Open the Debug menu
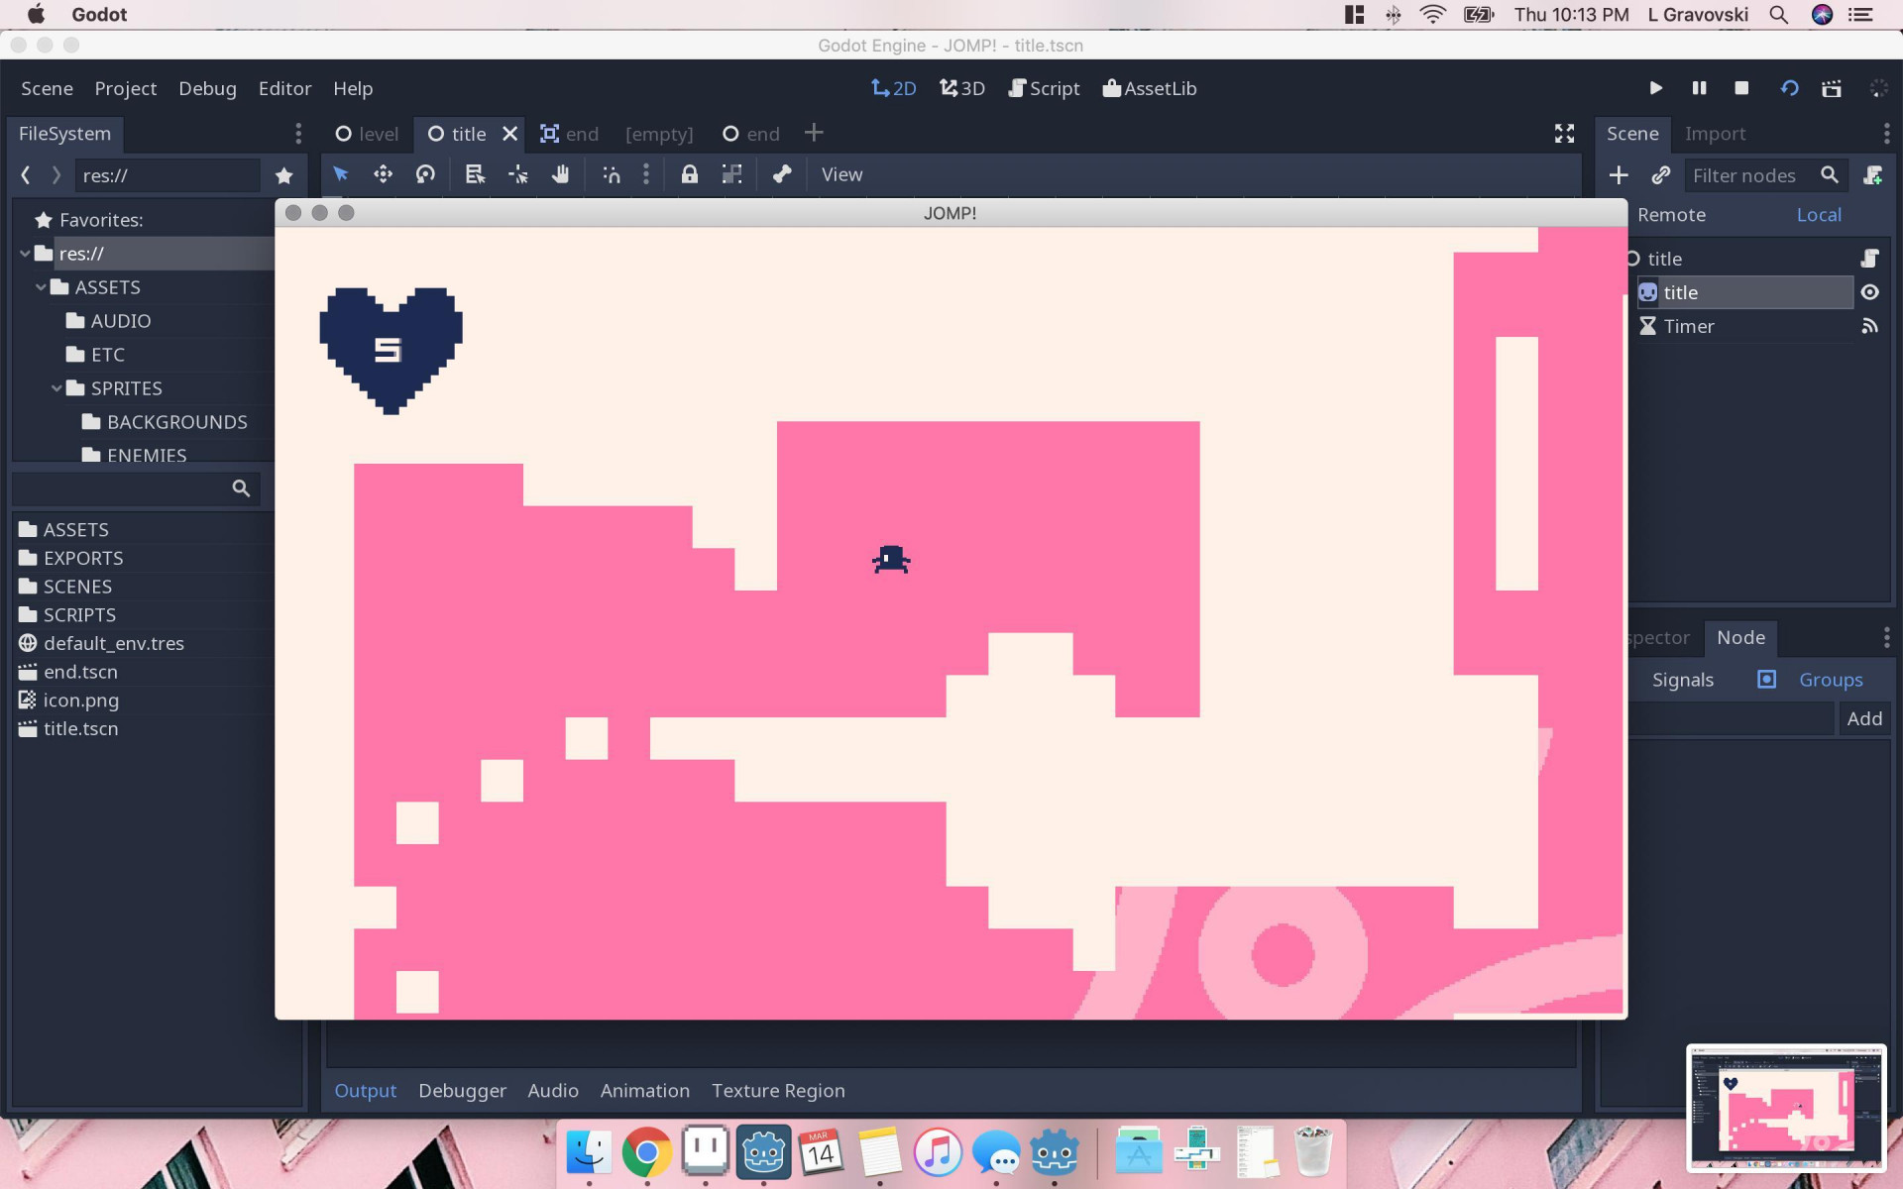This screenshot has height=1189, width=1903. 207,88
